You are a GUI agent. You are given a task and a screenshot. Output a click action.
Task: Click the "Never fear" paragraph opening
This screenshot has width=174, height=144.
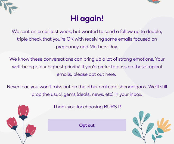tap(18, 87)
